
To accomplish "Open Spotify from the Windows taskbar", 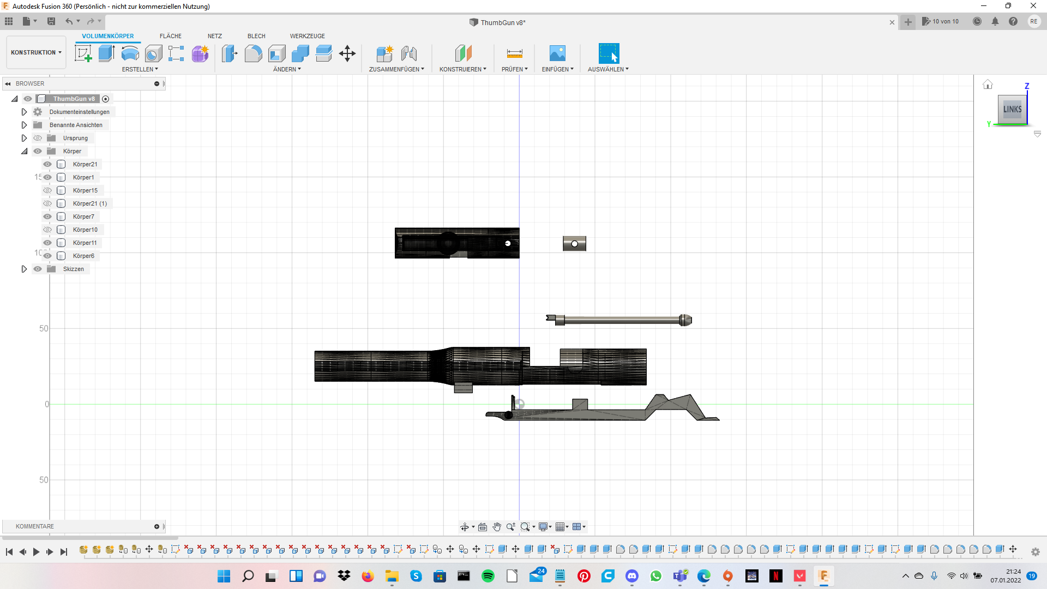I will click(488, 576).
